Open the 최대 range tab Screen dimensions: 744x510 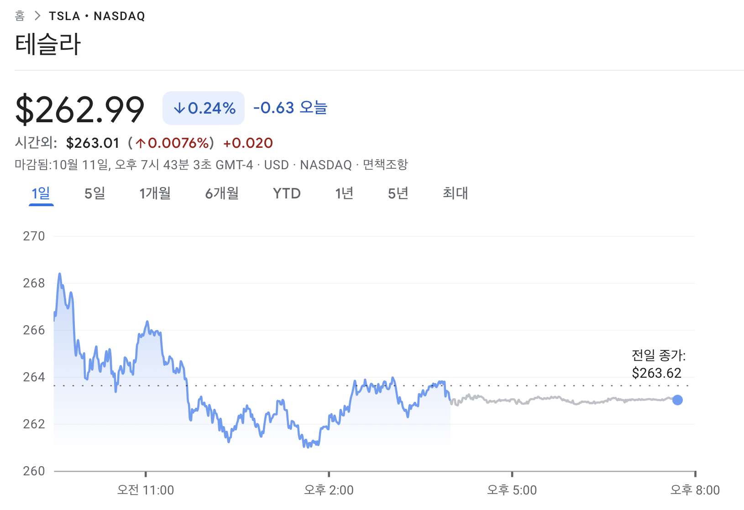click(455, 193)
